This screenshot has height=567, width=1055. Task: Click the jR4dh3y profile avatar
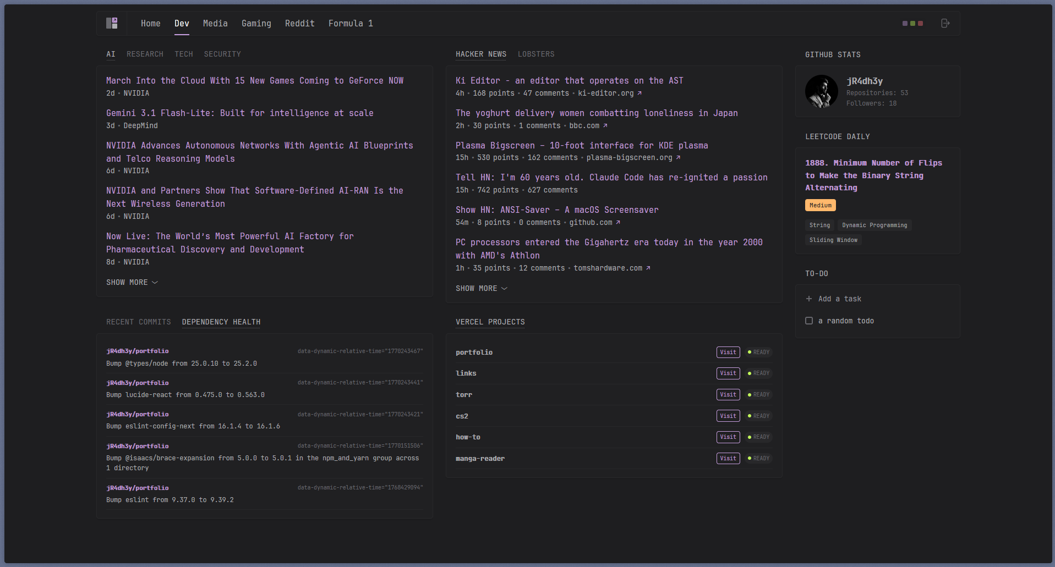[821, 91]
